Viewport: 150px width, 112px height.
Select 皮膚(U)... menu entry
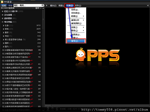tap(76, 38)
